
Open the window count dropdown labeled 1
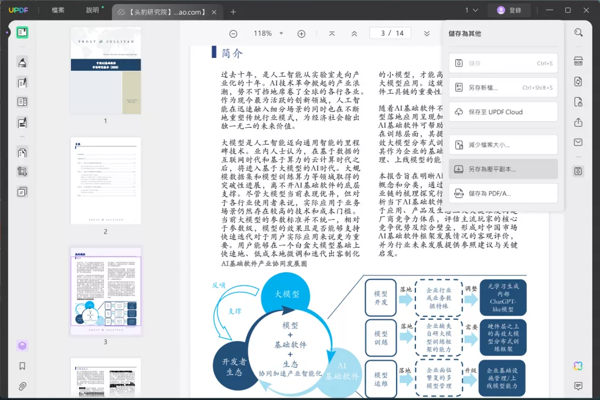pos(472,11)
